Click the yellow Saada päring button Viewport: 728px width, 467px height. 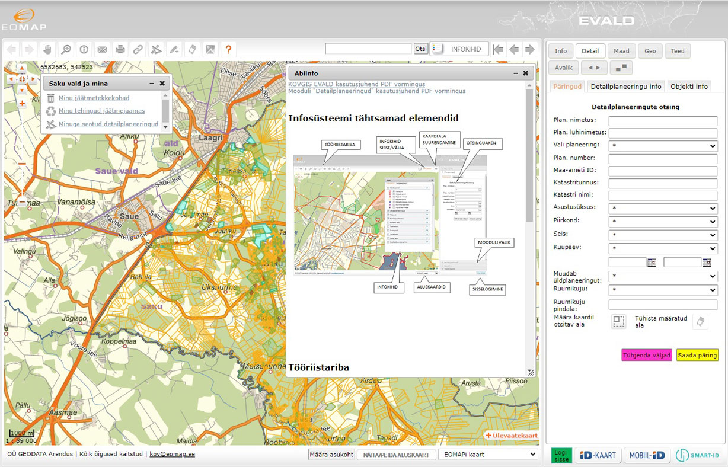point(697,355)
